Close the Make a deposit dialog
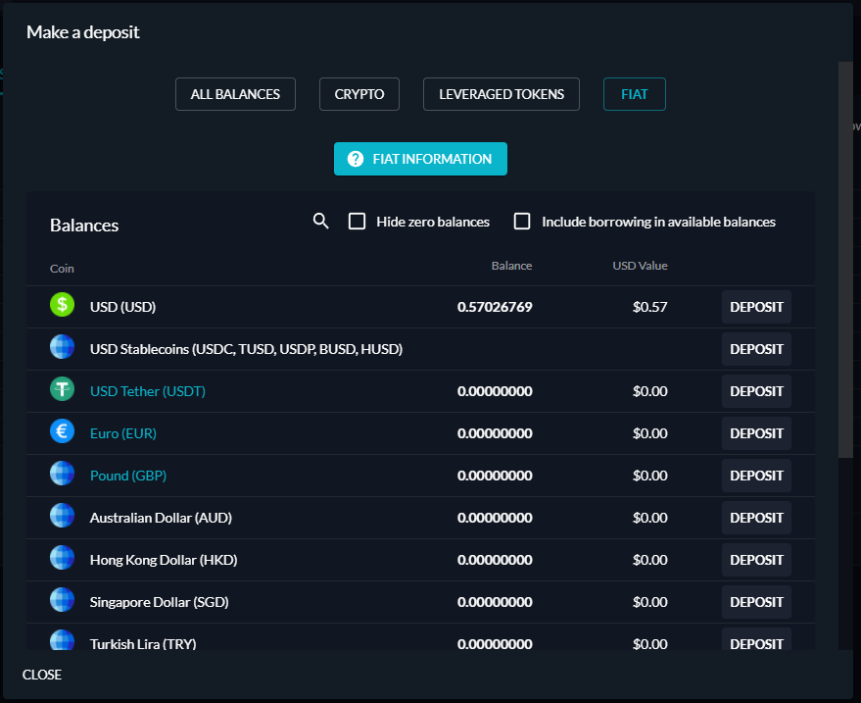861x703 pixels. [x=42, y=675]
